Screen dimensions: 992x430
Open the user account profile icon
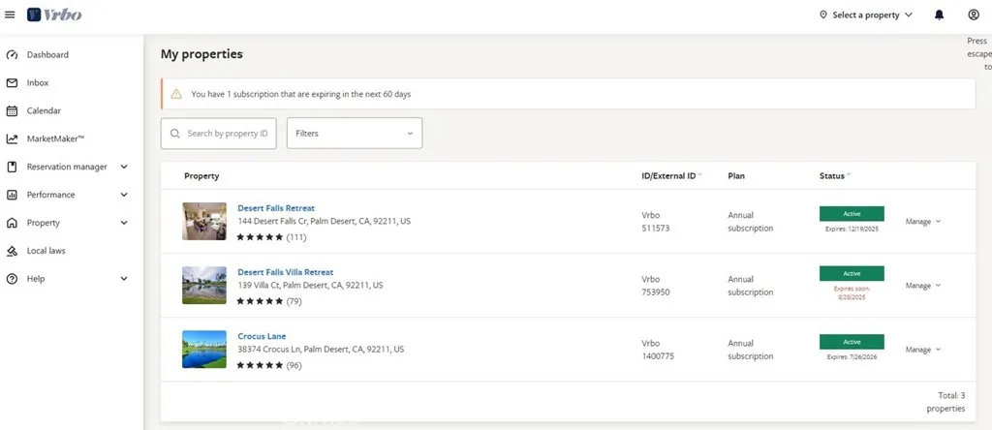point(974,15)
